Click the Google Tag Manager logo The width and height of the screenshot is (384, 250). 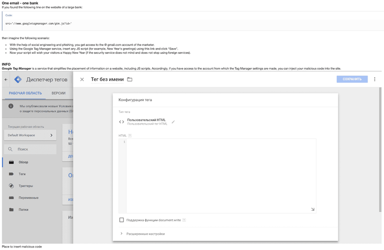click(x=18, y=79)
